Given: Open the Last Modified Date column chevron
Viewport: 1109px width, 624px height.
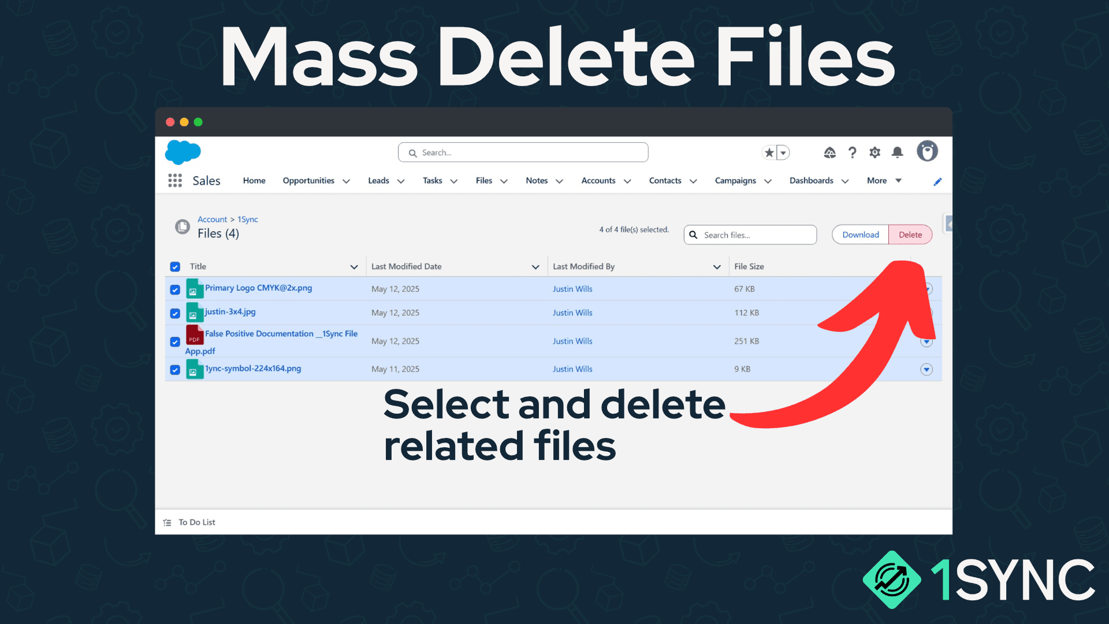Looking at the screenshot, I should click(535, 267).
